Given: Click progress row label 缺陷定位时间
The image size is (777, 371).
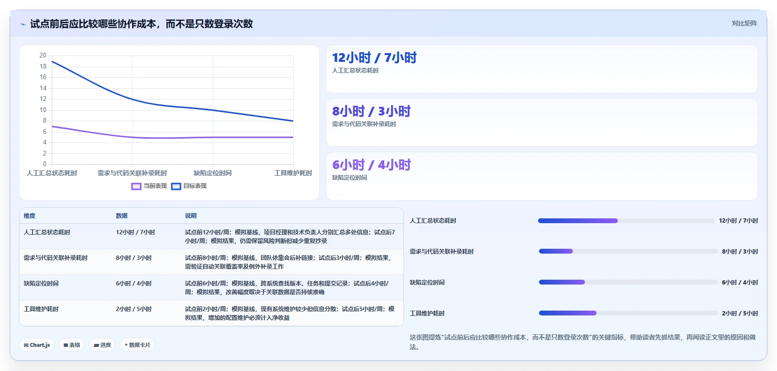Looking at the screenshot, I should tap(427, 283).
